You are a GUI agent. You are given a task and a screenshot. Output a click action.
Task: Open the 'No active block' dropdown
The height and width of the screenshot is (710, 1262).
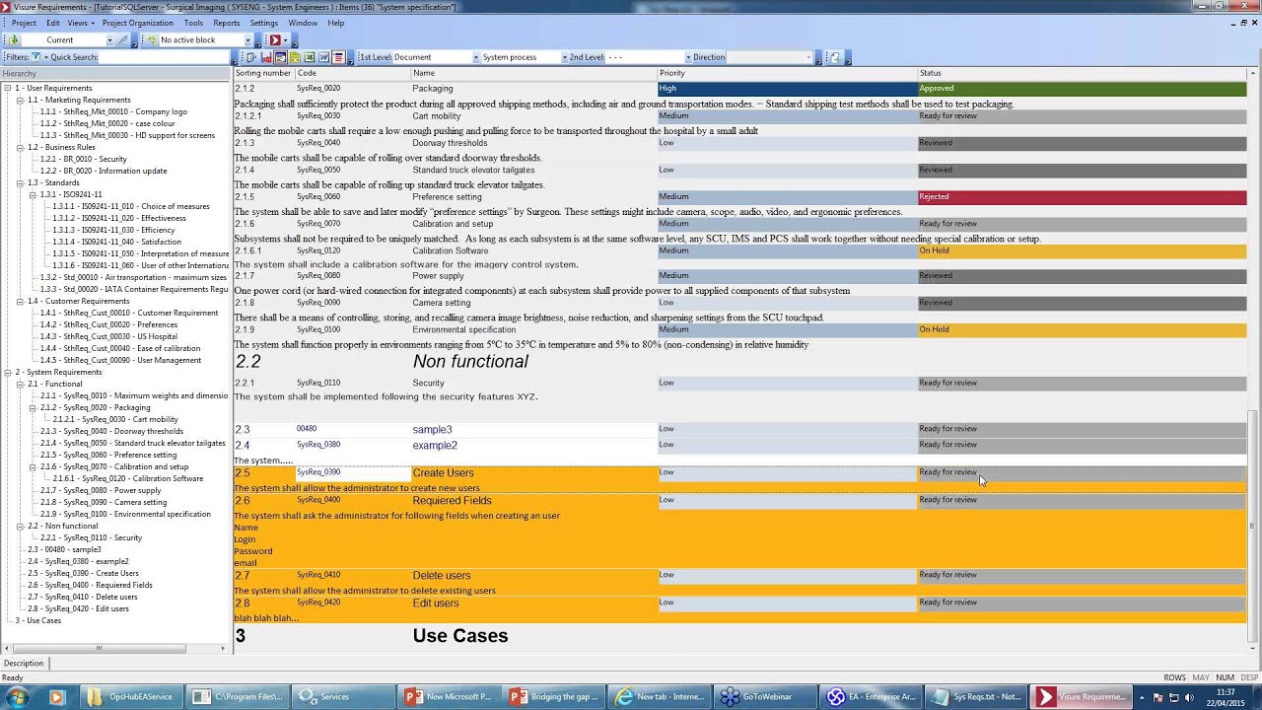[247, 40]
